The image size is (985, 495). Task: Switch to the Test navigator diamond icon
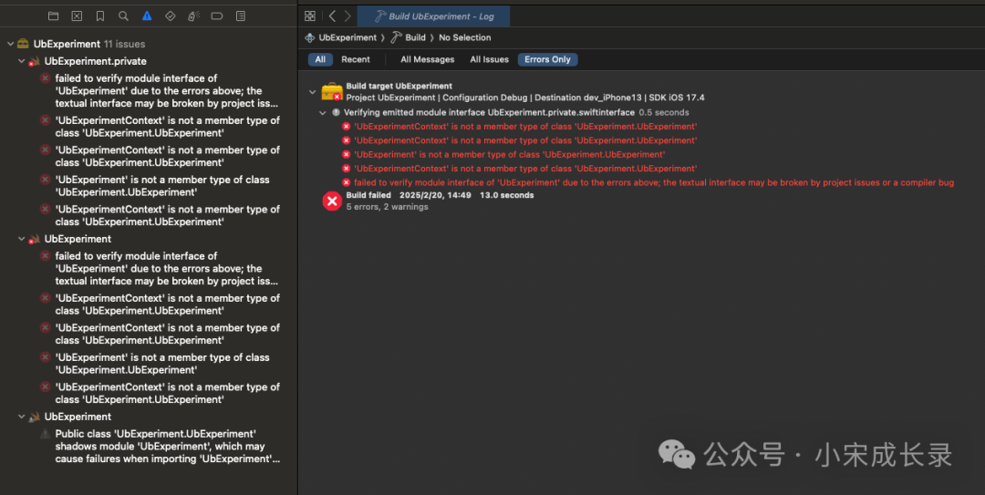(x=171, y=16)
